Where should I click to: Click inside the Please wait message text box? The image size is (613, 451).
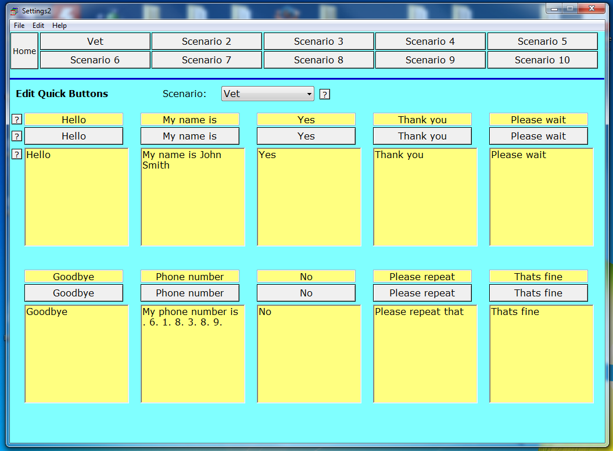tap(540, 196)
